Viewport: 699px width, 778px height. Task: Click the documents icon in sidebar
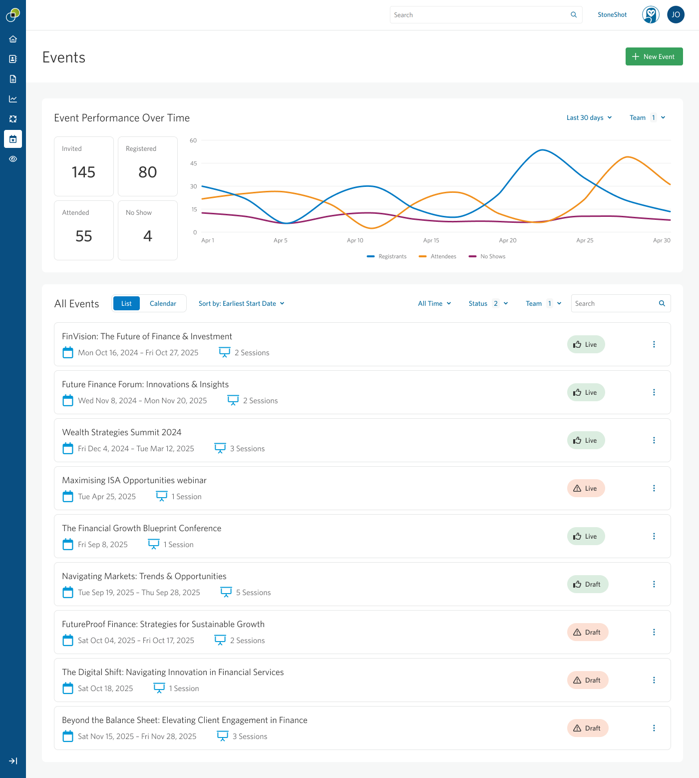(x=13, y=79)
